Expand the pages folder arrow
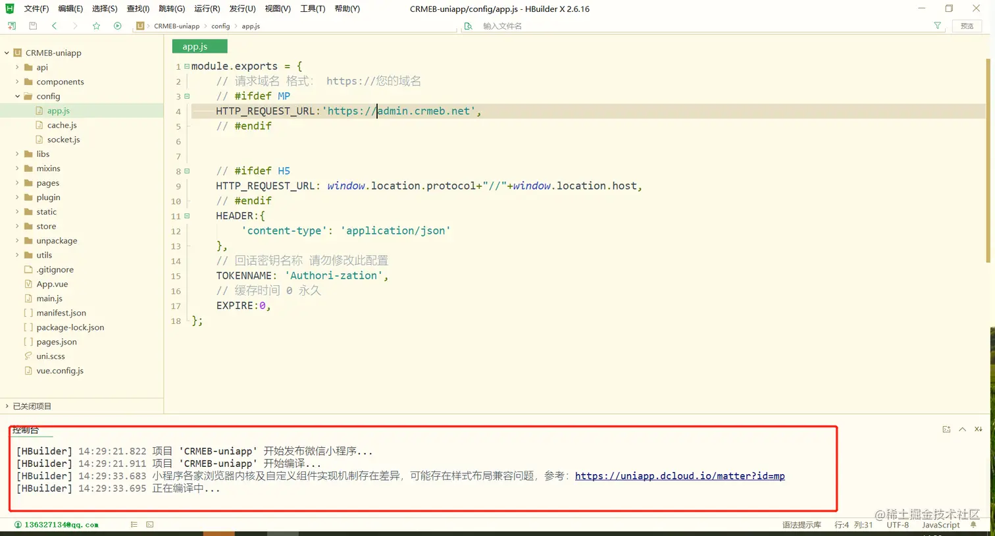Screen dimensions: 995x536 17,183
